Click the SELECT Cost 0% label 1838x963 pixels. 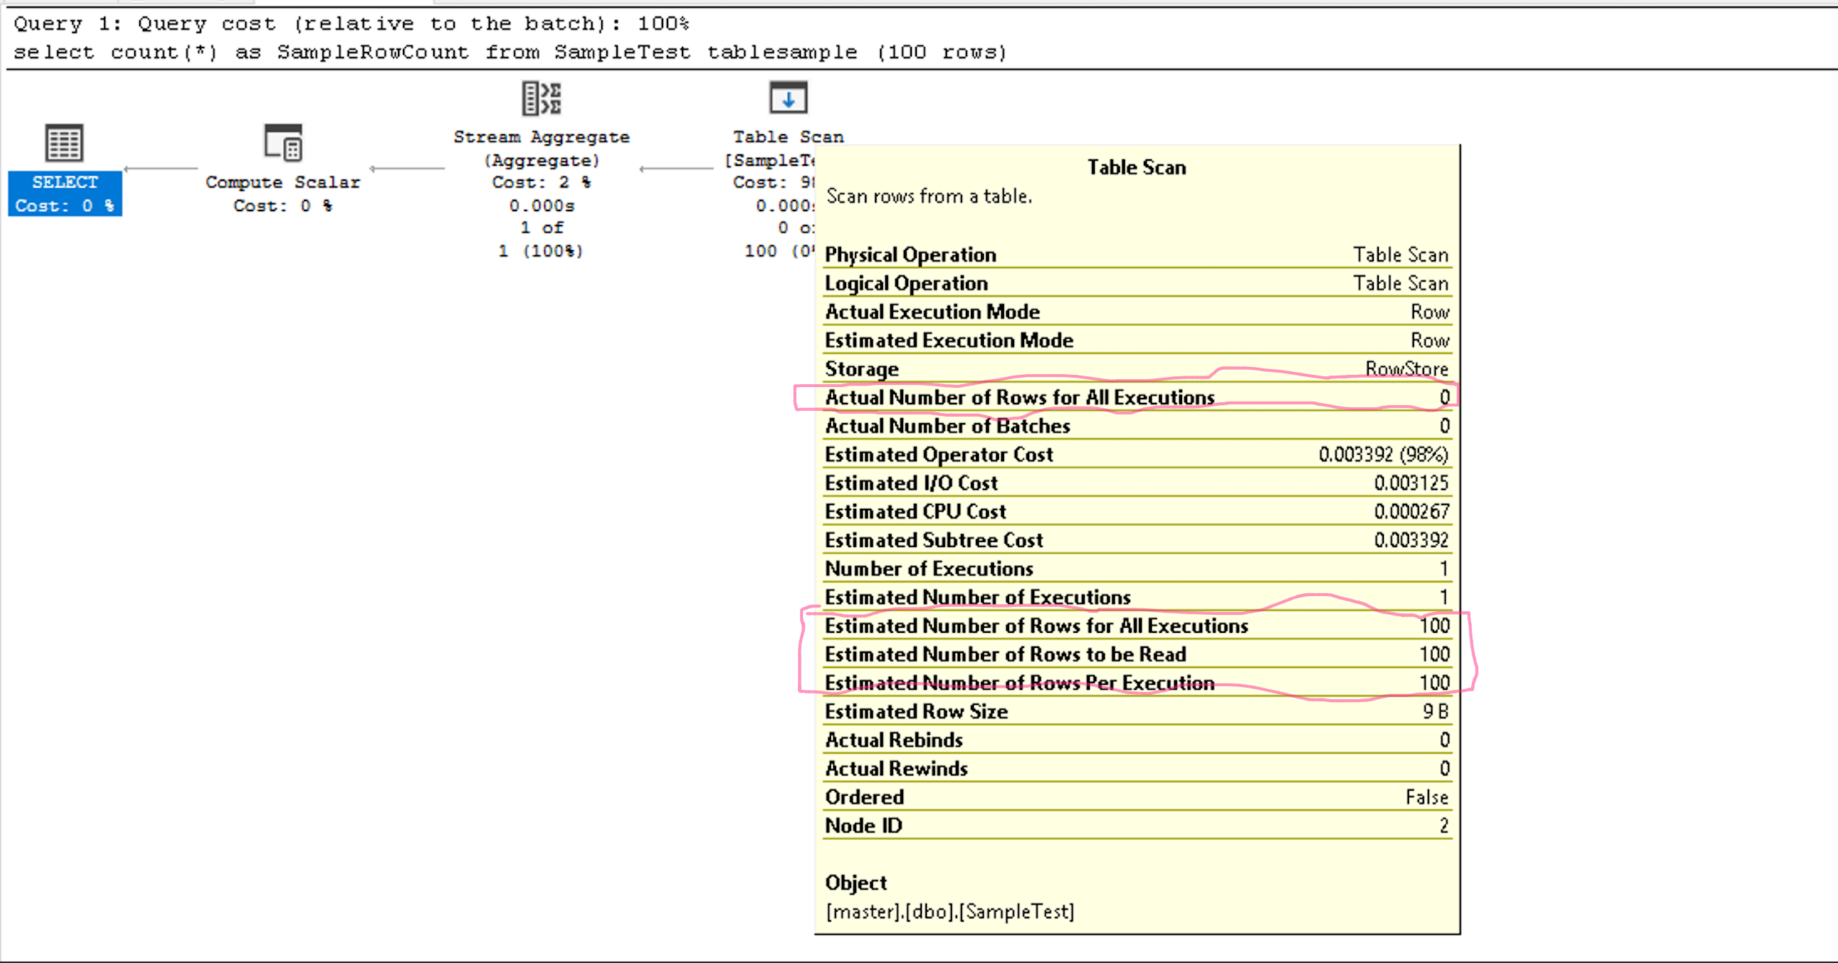65,193
